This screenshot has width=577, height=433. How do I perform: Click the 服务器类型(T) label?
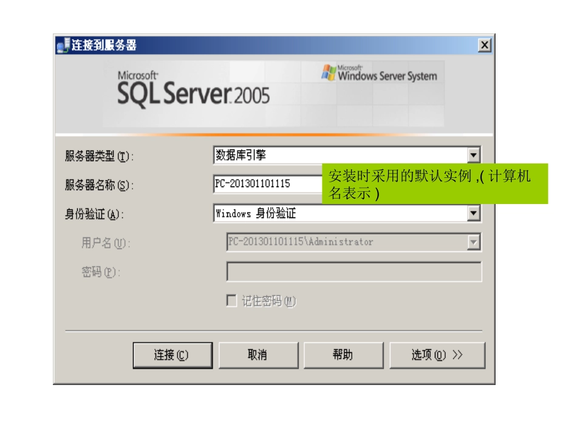pyautogui.click(x=99, y=156)
